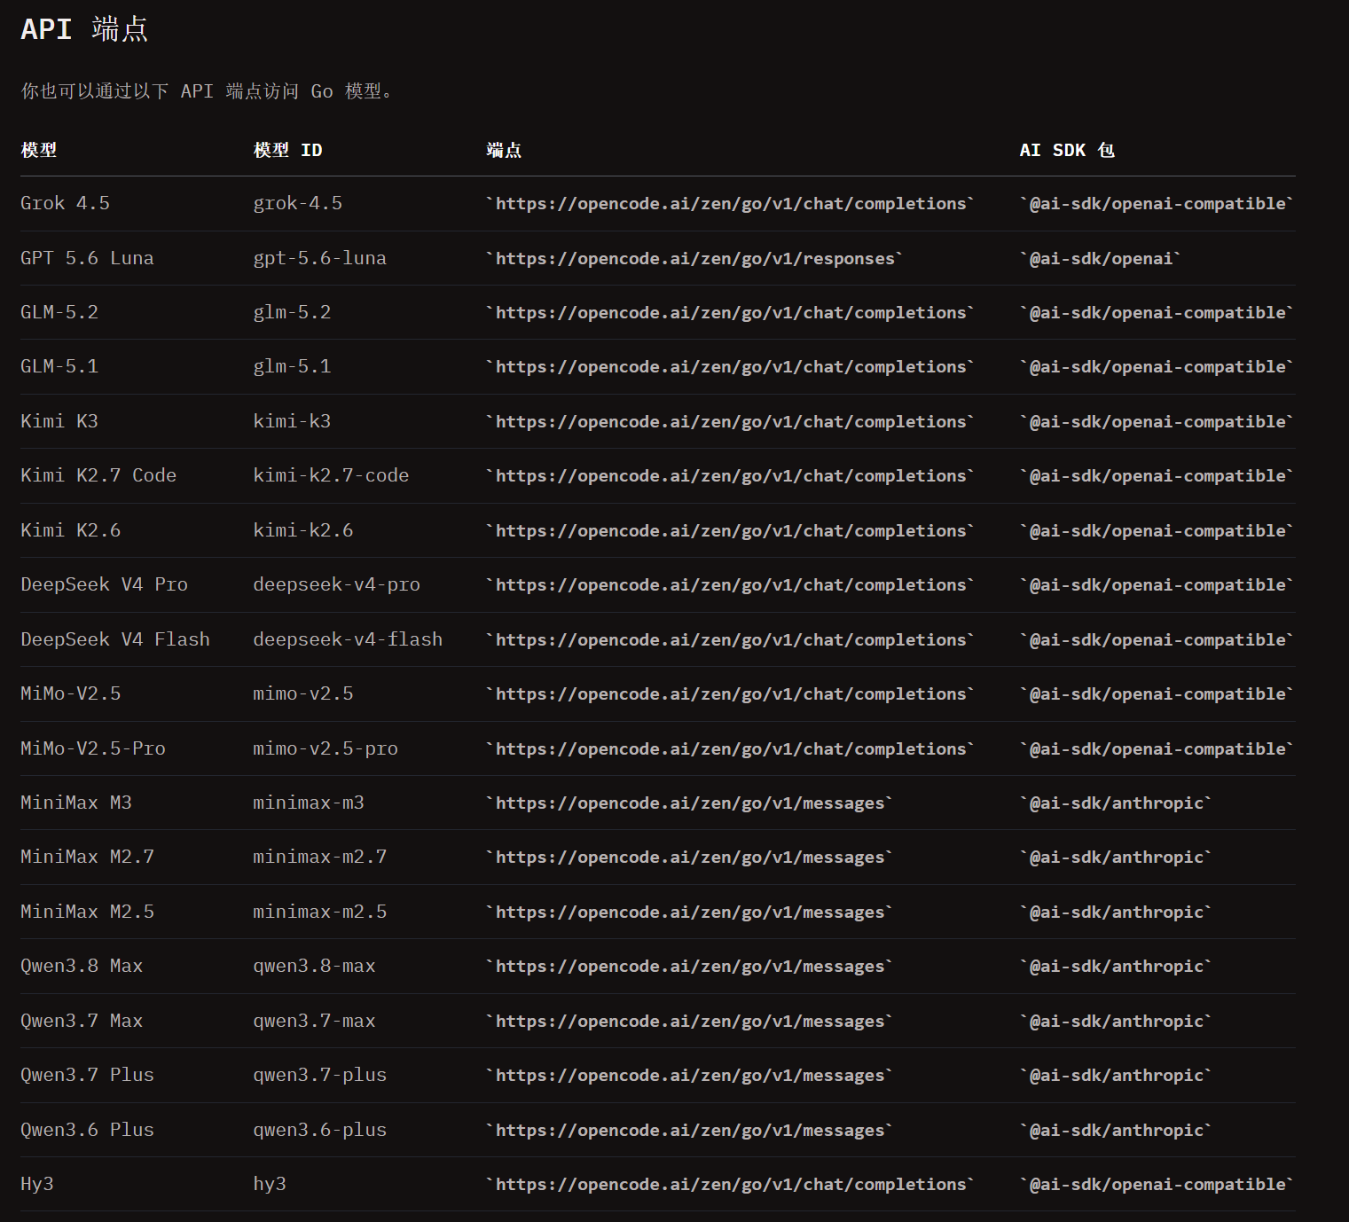Select the model name "MiniMax M2.5"

click(88, 912)
